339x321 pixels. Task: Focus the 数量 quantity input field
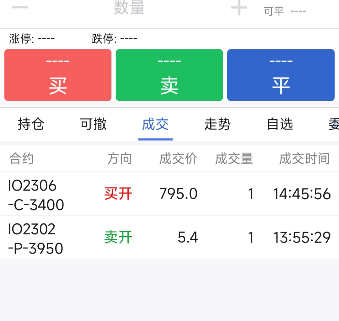point(129,8)
